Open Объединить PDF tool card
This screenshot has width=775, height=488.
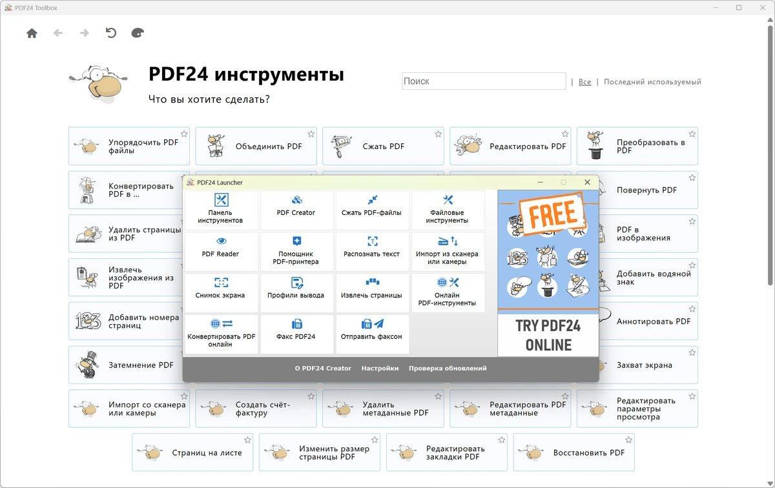[x=256, y=146]
